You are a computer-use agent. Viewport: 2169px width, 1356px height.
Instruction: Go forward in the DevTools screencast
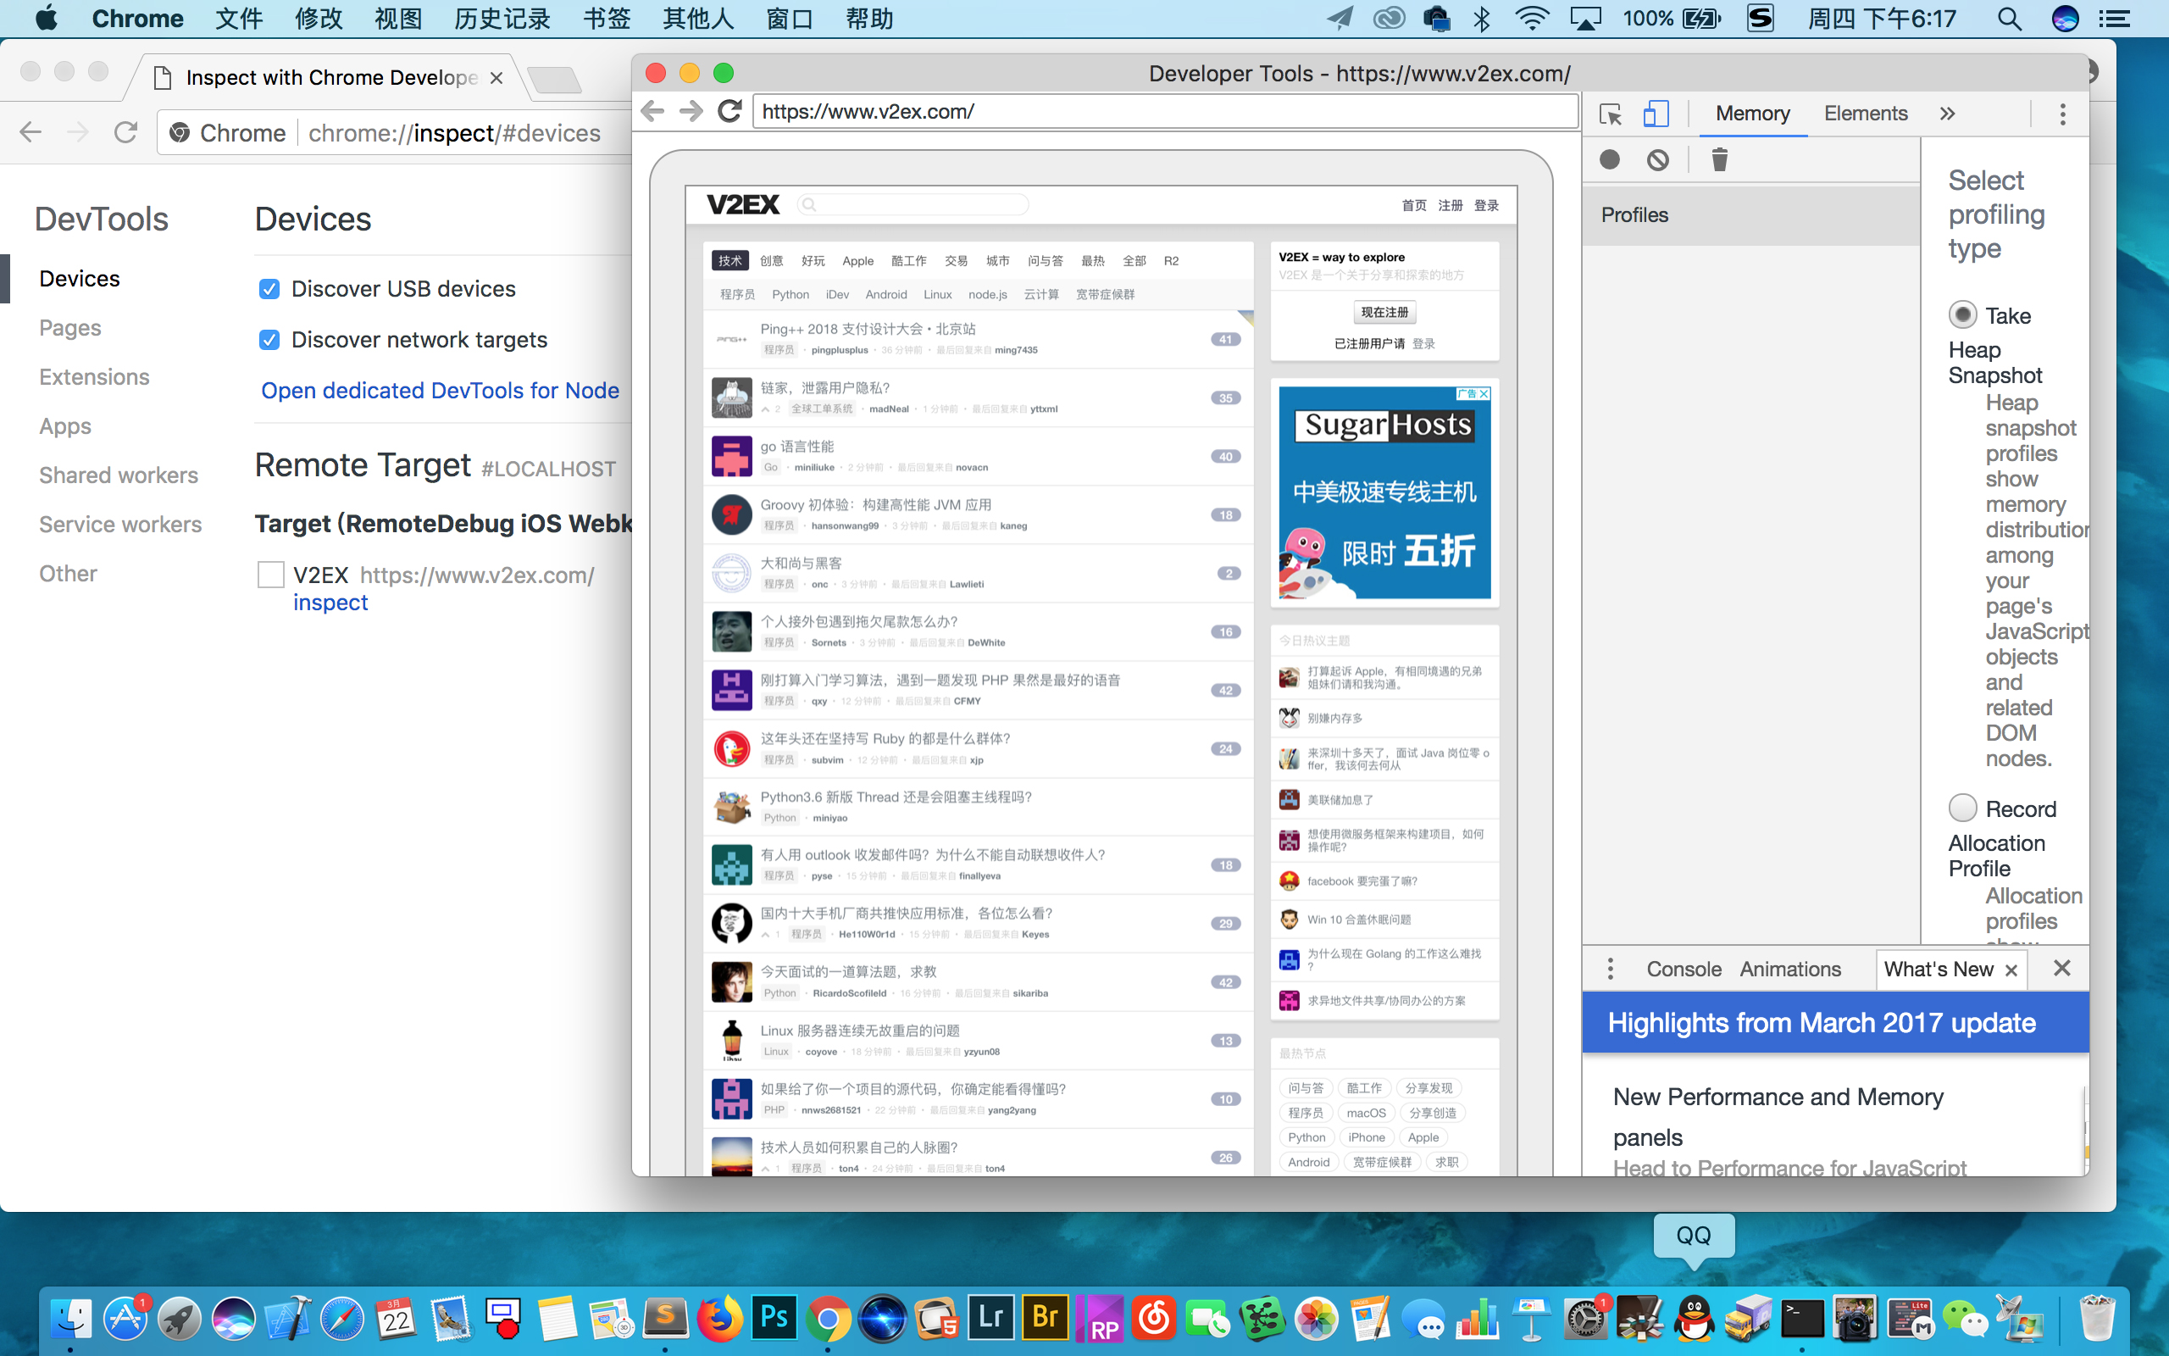point(691,111)
